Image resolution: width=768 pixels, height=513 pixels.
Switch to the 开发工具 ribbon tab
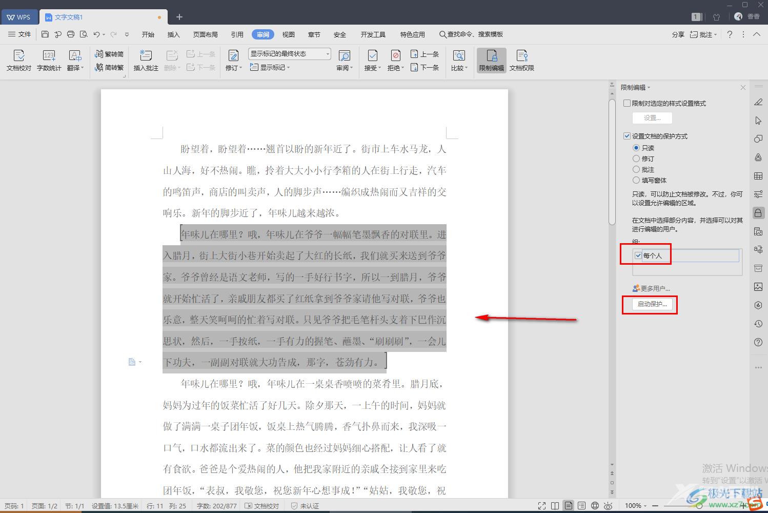point(373,34)
